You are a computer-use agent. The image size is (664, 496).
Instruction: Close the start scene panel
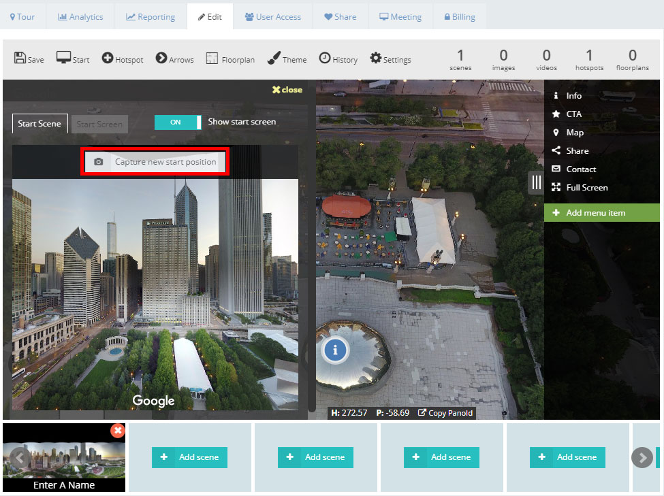287,90
